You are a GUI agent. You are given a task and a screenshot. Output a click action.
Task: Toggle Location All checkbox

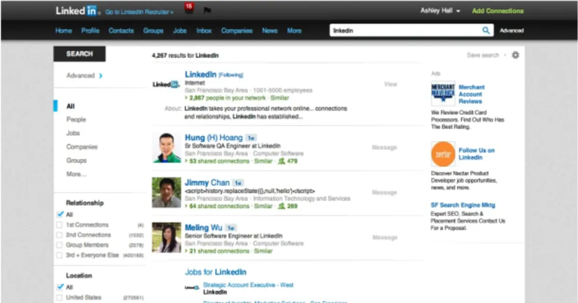tap(60, 287)
